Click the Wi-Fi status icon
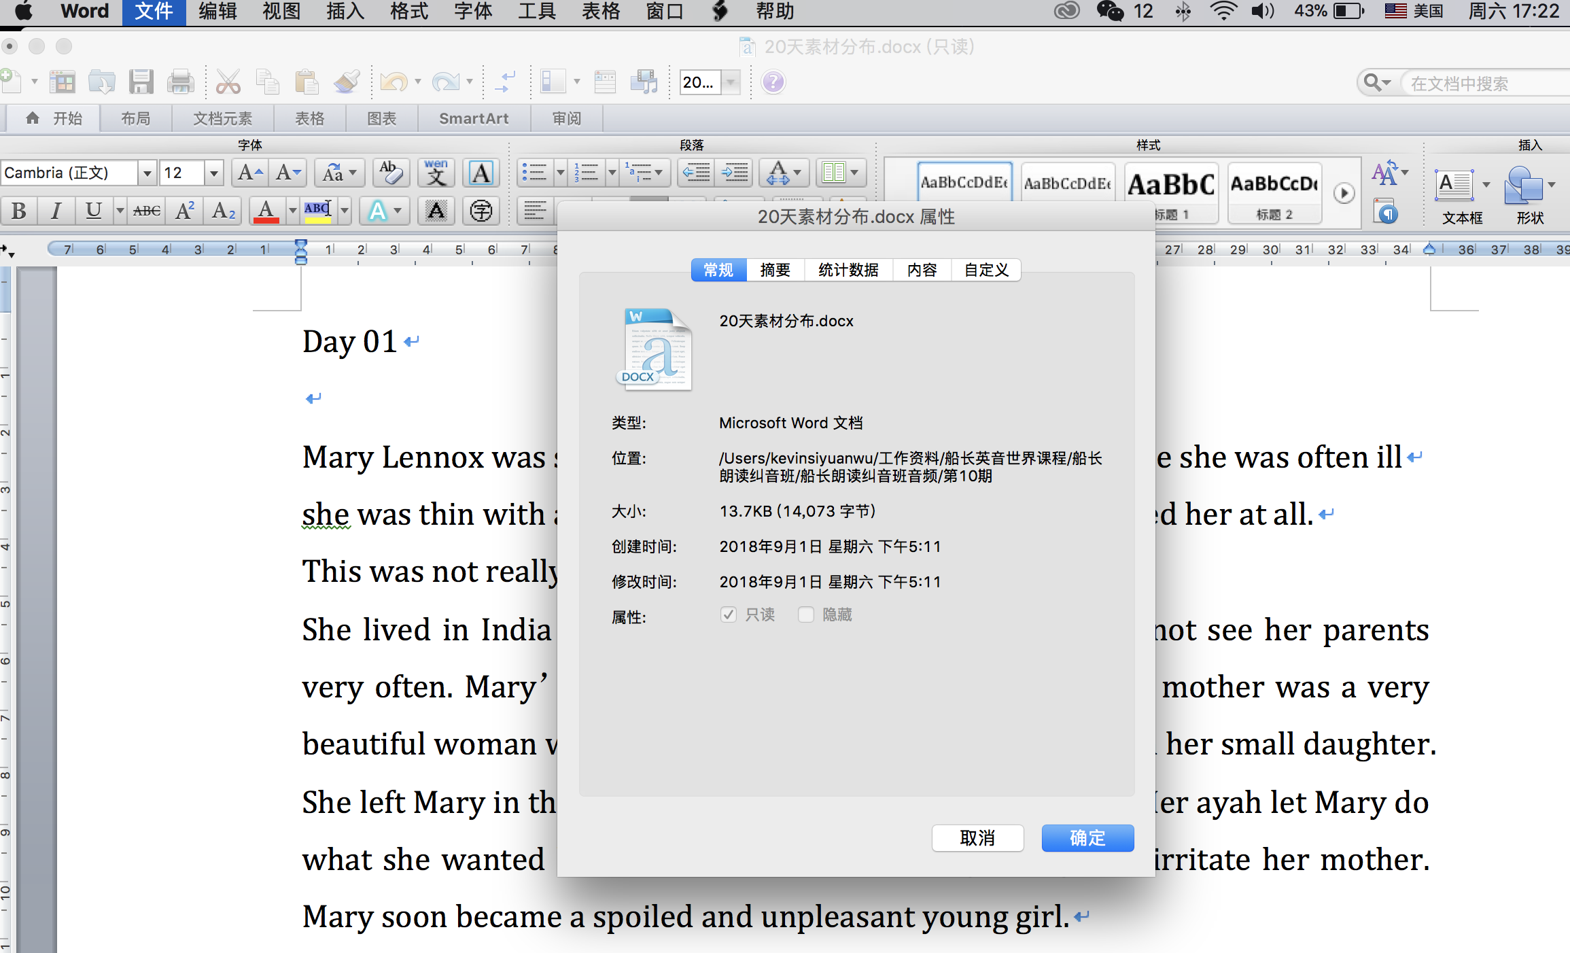This screenshot has width=1570, height=953. pyautogui.click(x=1223, y=12)
